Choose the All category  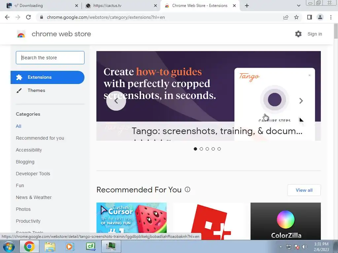[x=18, y=126]
